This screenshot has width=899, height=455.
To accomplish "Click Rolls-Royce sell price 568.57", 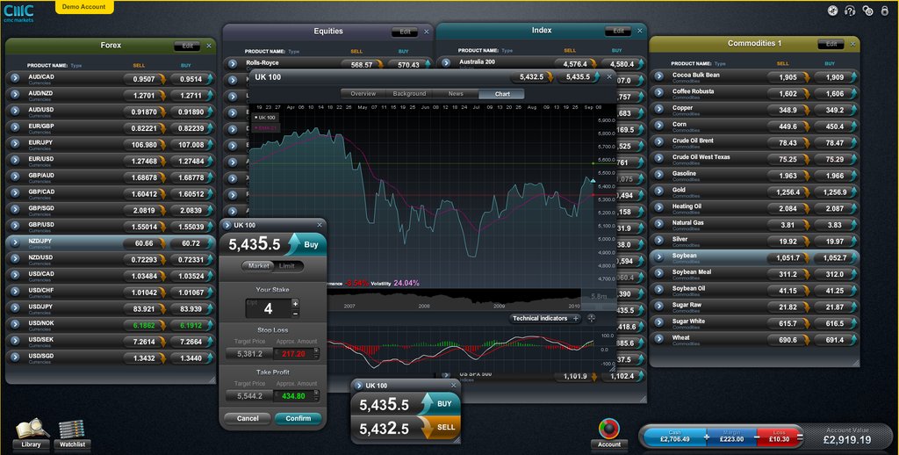I will tap(362, 65).
